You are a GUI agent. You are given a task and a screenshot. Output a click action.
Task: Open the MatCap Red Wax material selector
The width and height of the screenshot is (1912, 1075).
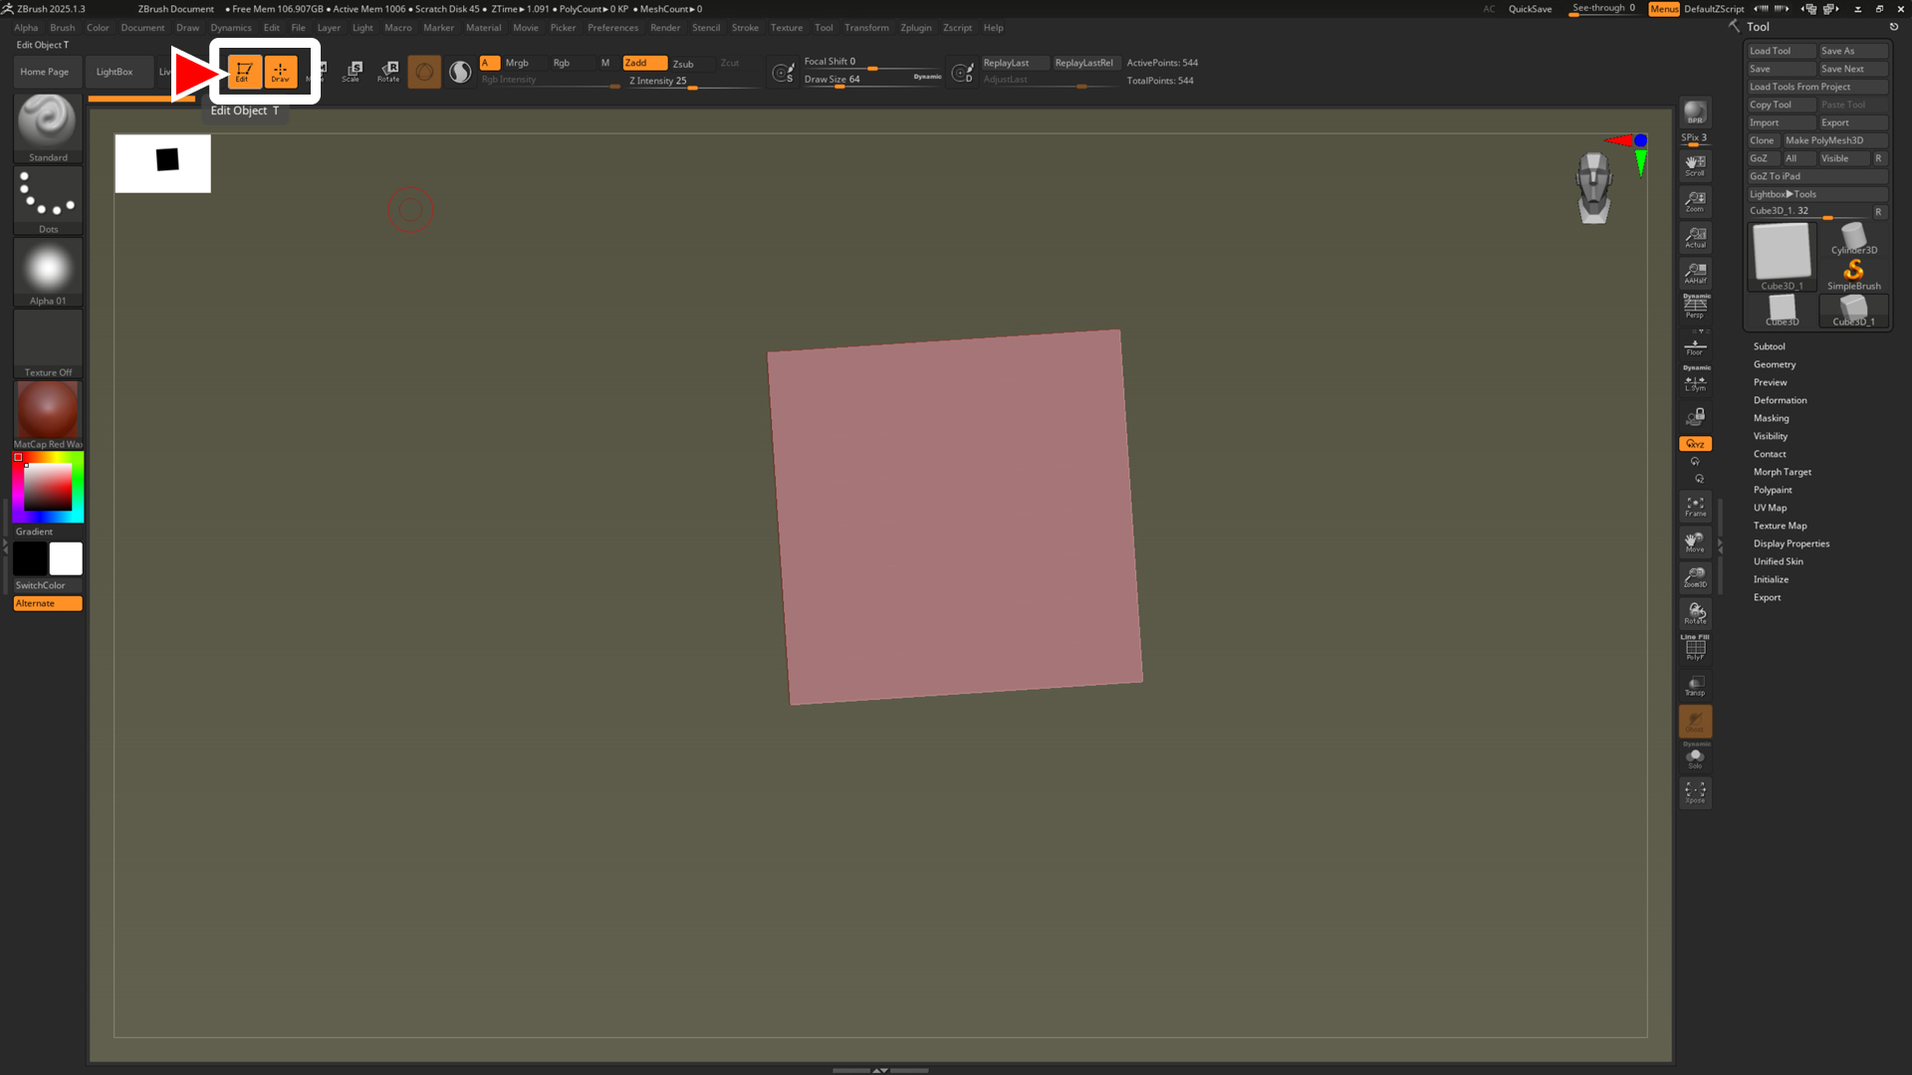tap(48, 415)
